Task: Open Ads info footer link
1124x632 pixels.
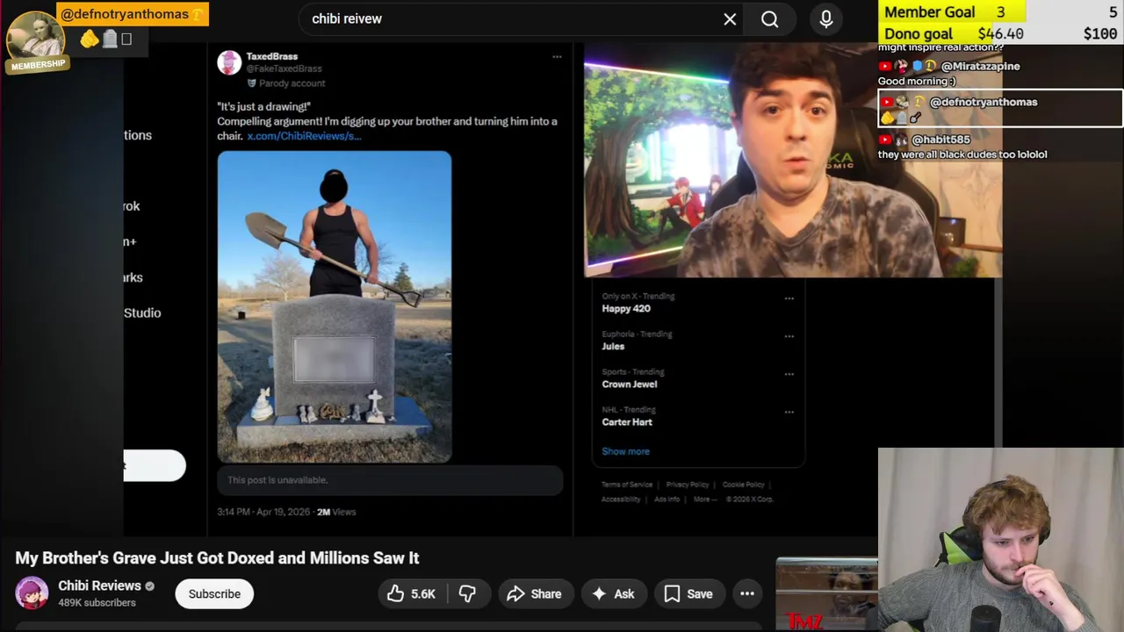Action: (x=667, y=499)
